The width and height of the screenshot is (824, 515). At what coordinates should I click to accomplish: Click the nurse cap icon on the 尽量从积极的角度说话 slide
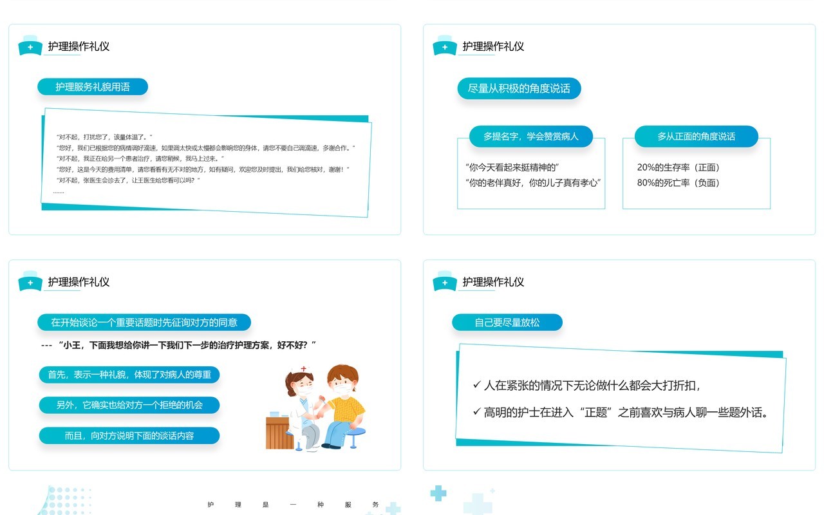(445, 46)
